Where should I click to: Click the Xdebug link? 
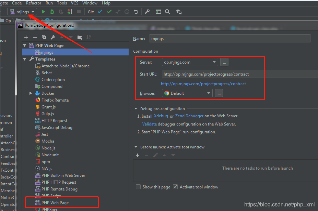pyautogui.click(x=161, y=116)
